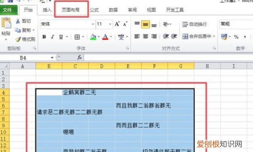
Task: Open the alignment group dialog launcher
Action: click(x=214, y=48)
